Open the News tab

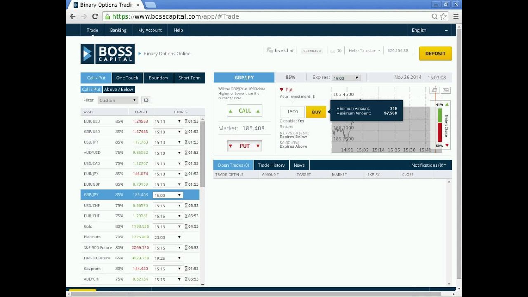[299, 165]
